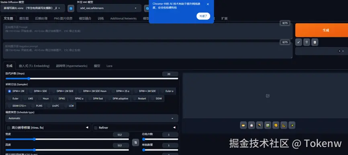Expand the Hires. fix section arrow
The image size is (348, 155).
(87, 128)
